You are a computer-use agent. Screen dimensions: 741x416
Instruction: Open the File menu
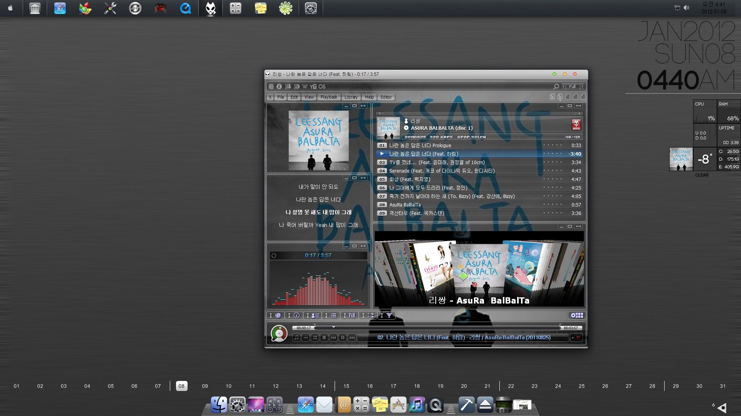click(281, 97)
